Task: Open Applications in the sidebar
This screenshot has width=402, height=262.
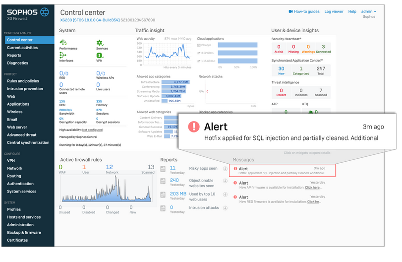Action: 18,104
